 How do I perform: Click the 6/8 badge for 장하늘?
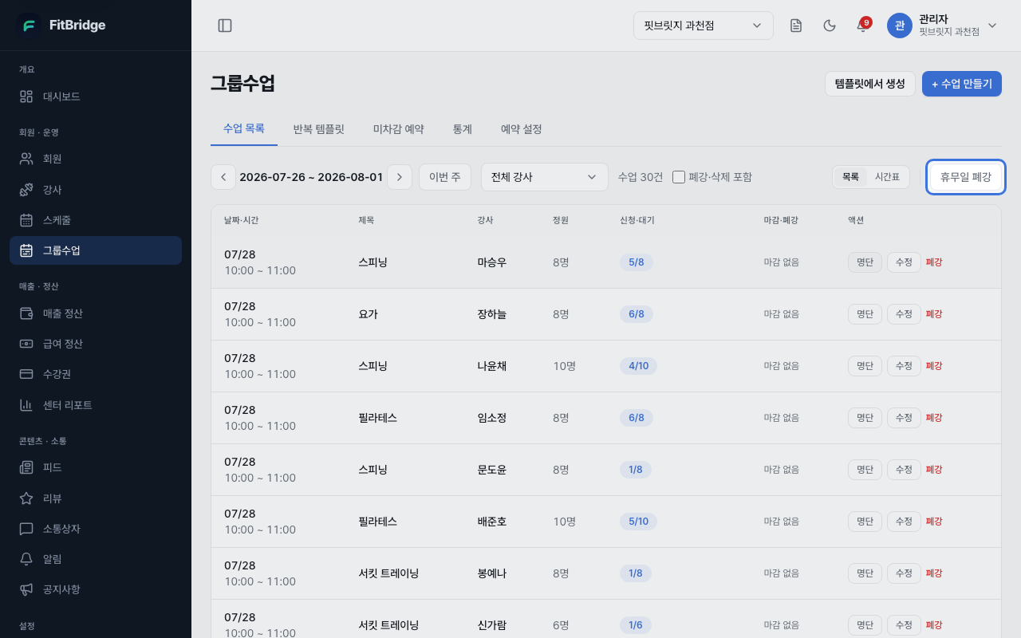[637, 314]
